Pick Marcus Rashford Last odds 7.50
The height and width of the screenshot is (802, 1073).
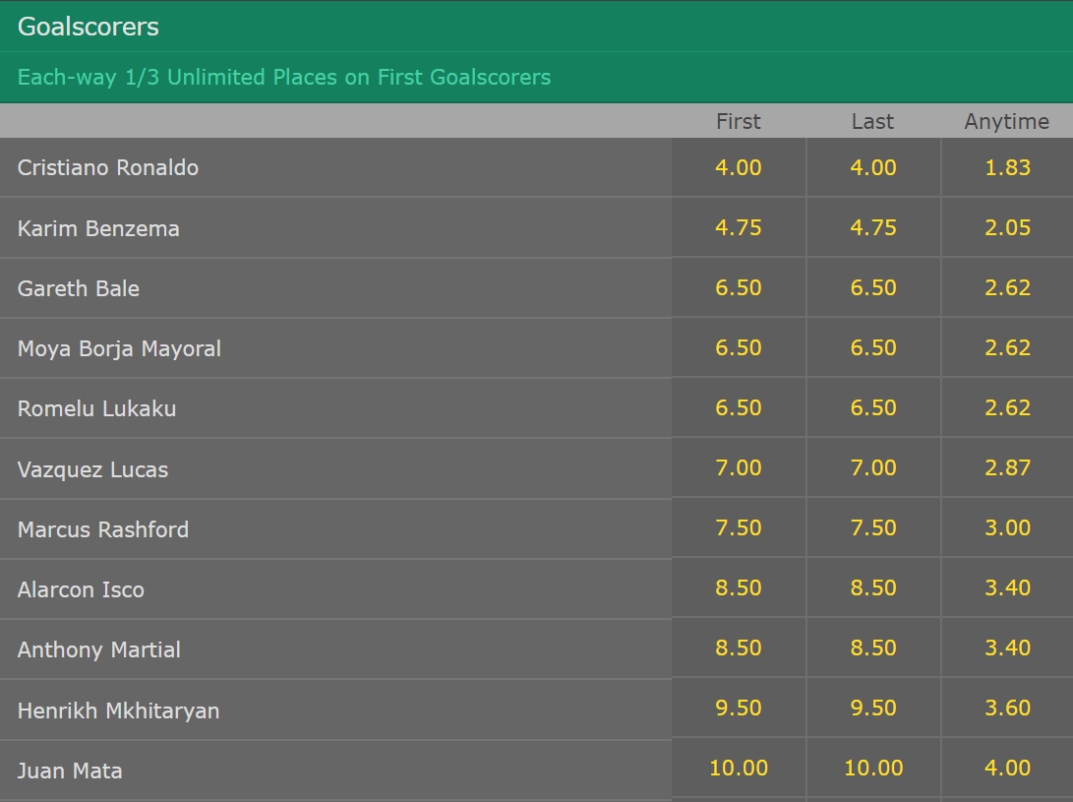point(873,527)
